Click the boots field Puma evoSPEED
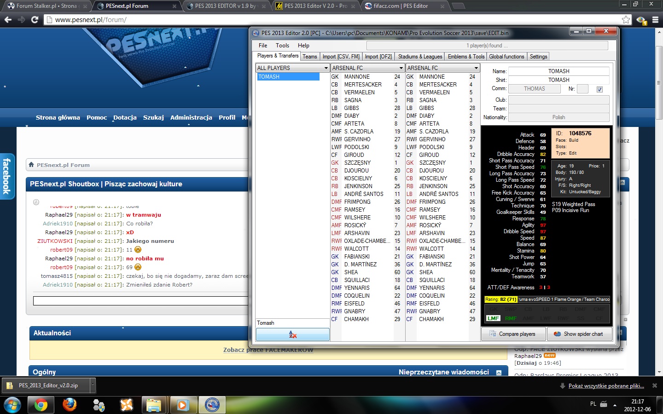Viewport: 663px width, 414px height. (x=564, y=299)
